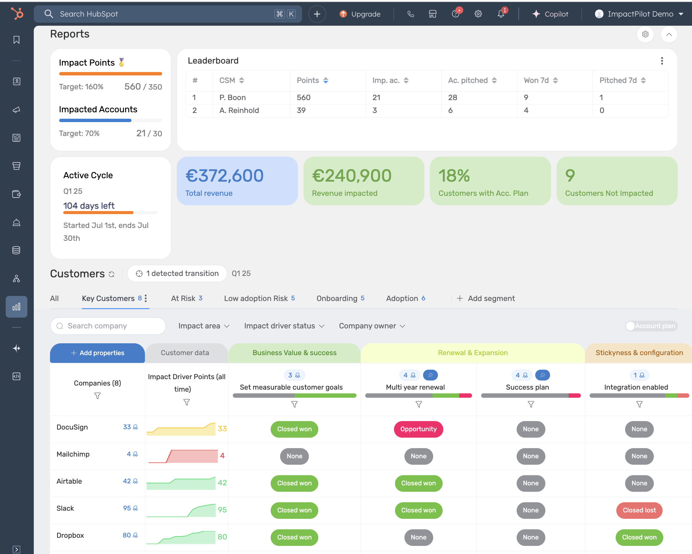
Task: Click the Upgrade button
Action: [x=360, y=14]
